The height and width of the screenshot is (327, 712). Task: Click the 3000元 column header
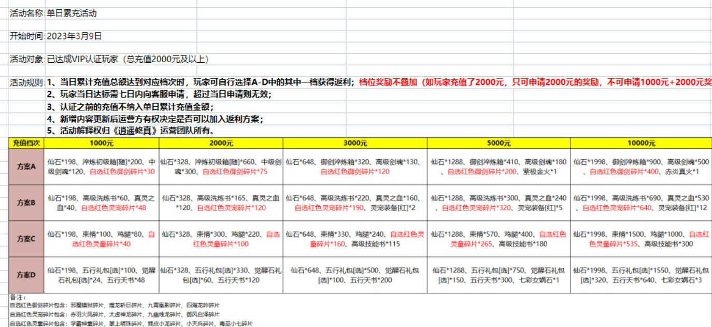tap(355, 143)
